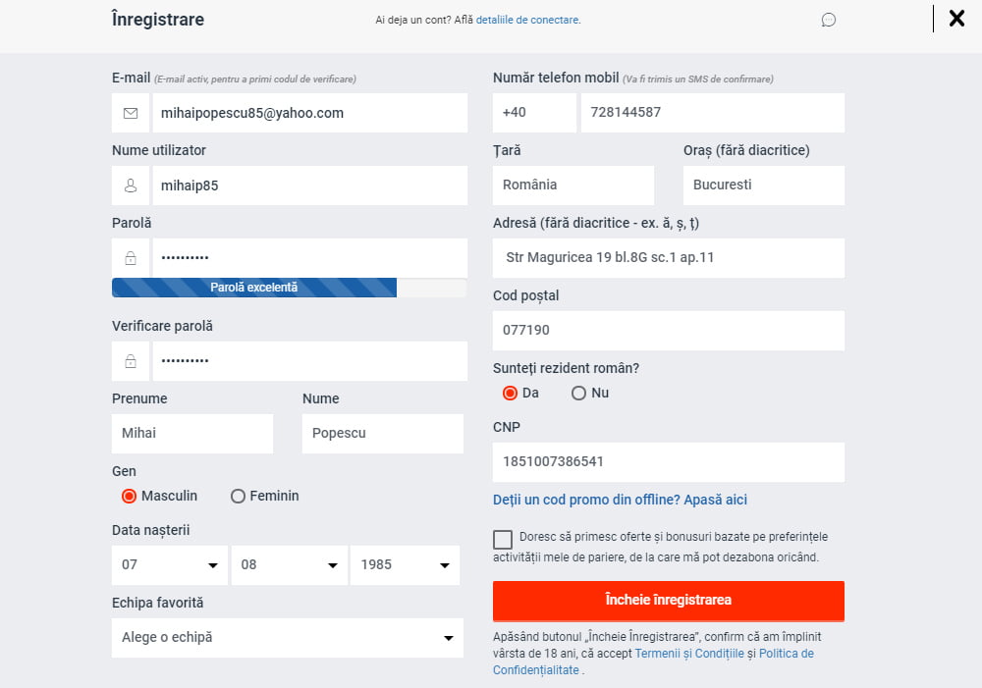Open the birth month dropdown

click(289, 565)
